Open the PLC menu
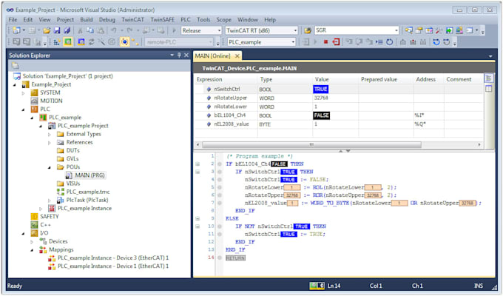This screenshot has height=296, width=503. [186, 19]
